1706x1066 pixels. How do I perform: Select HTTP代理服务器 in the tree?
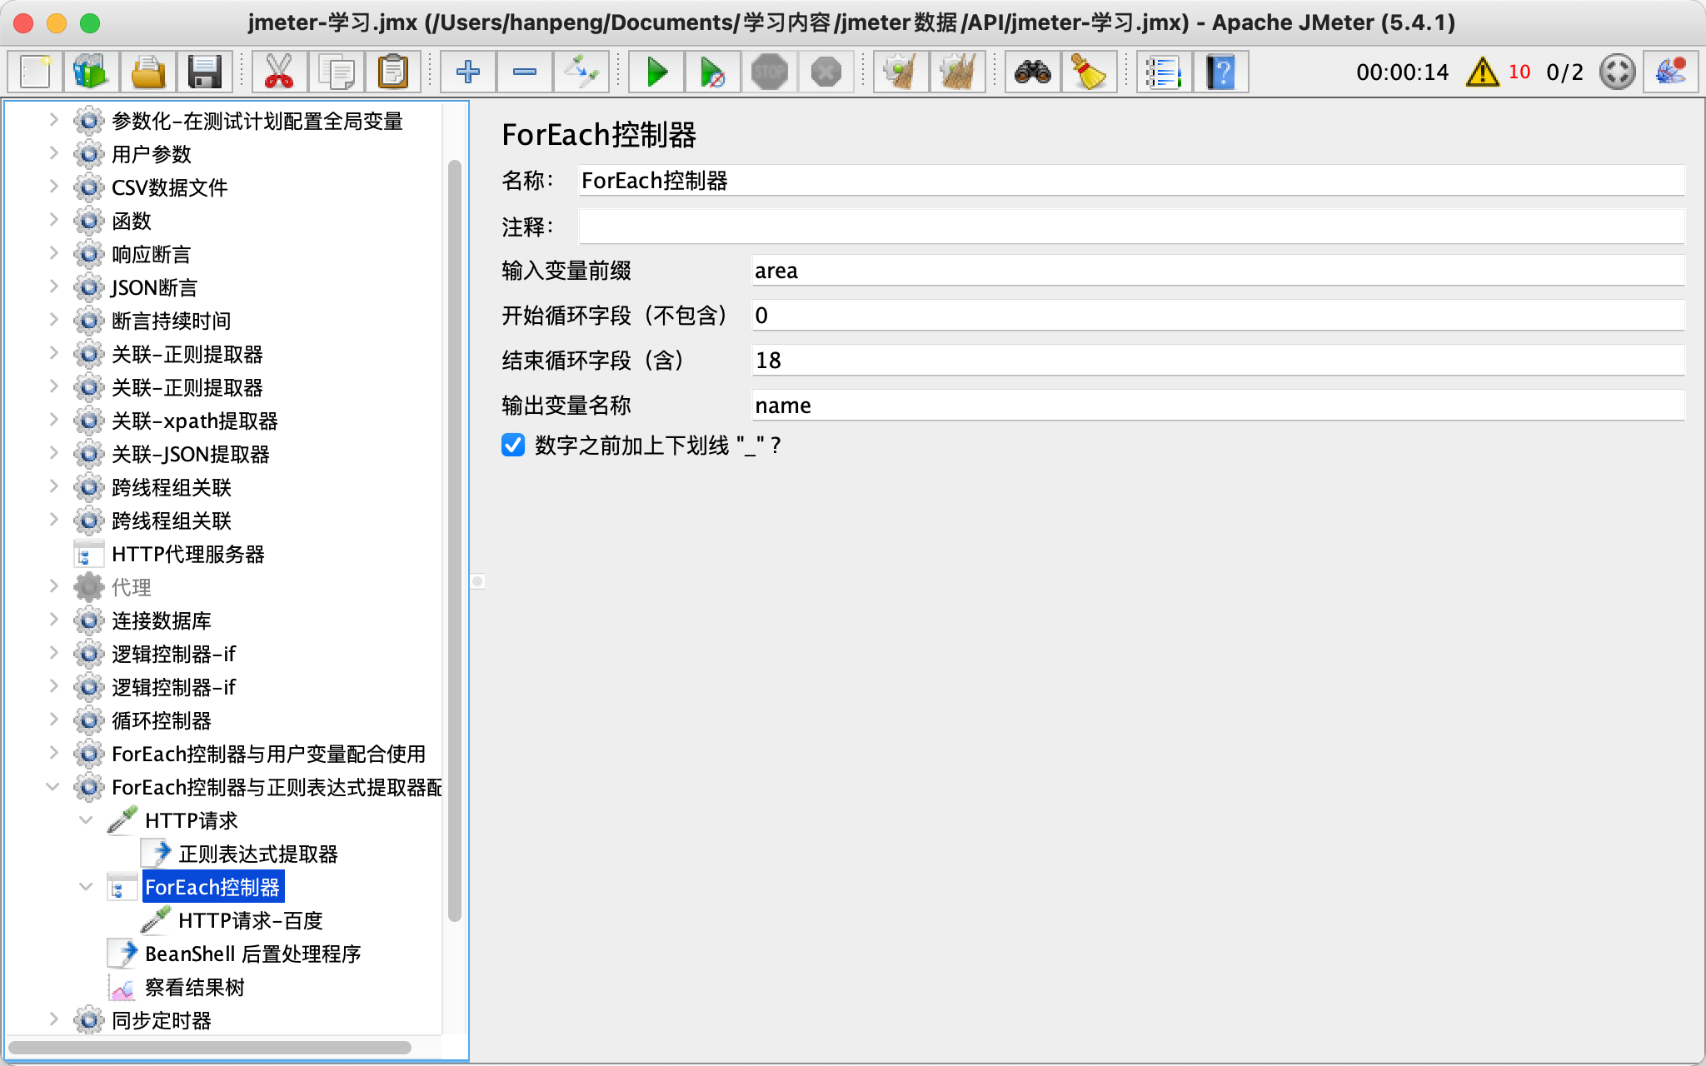(187, 554)
